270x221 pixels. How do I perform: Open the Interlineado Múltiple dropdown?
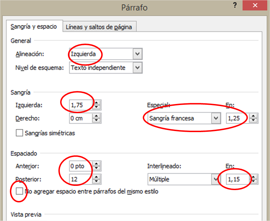tap(216, 179)
